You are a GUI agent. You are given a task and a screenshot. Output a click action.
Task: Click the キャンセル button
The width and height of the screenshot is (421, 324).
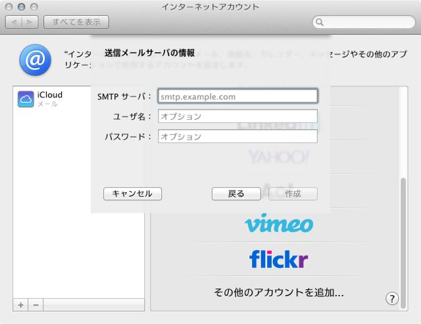tap(132, 194)
